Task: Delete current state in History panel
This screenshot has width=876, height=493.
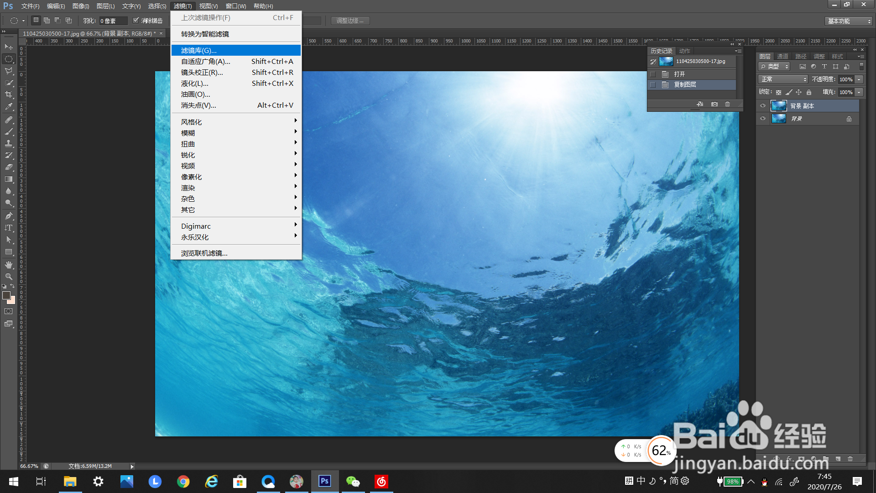Action: coord(727,104)
